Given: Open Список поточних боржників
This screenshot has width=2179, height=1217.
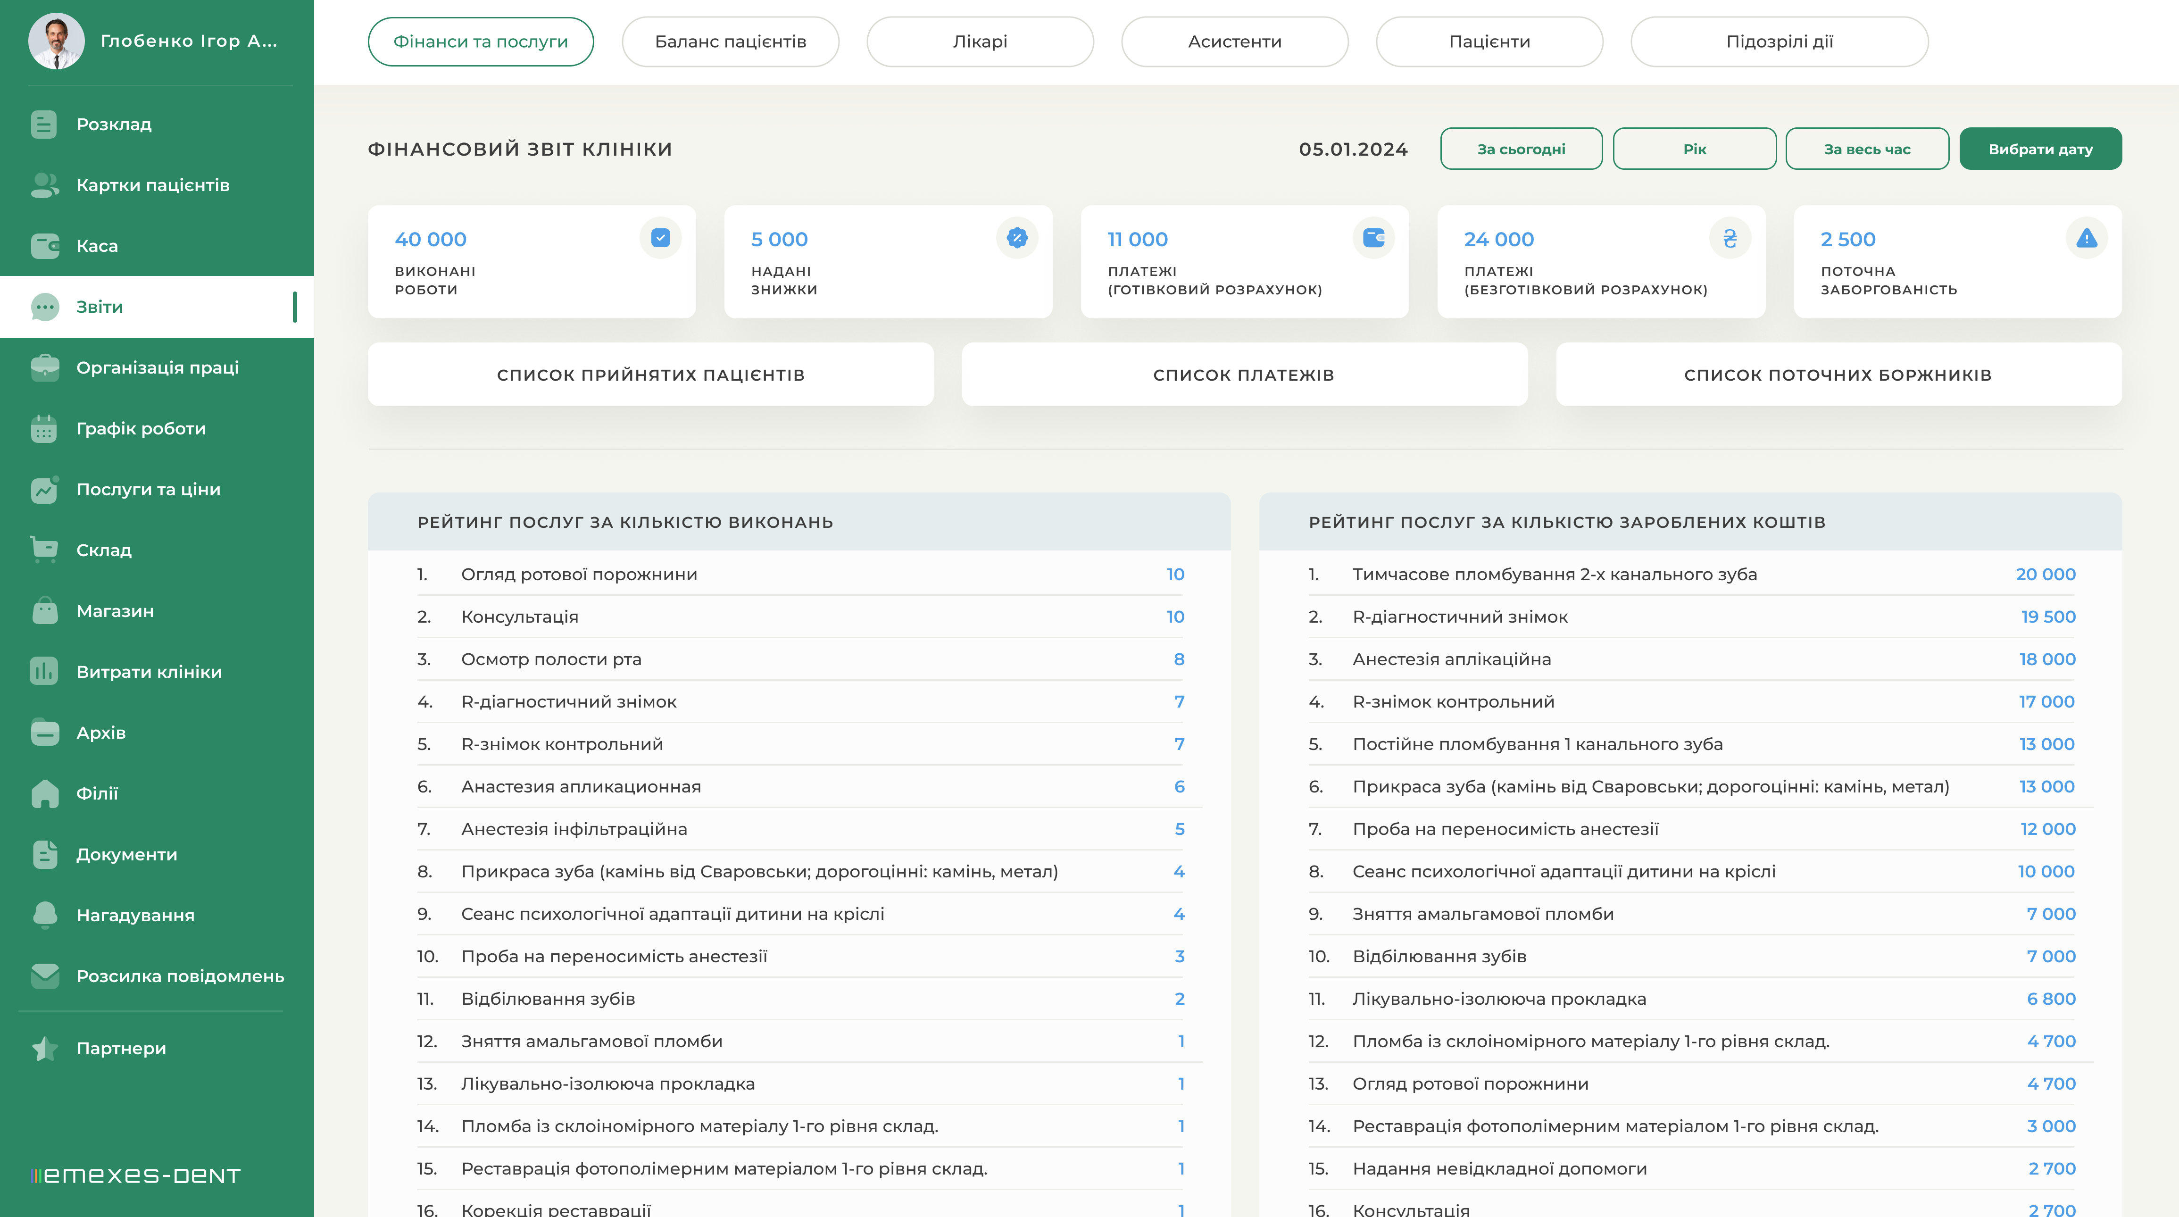Looking at the screenshot, I should tap(1837, 375).
